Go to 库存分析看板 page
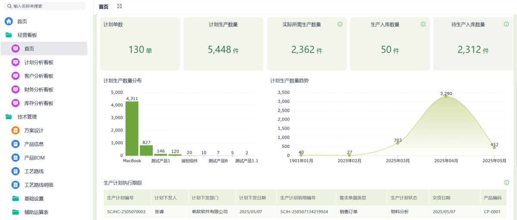Viewport: 517px width, 220px height. 39,103
